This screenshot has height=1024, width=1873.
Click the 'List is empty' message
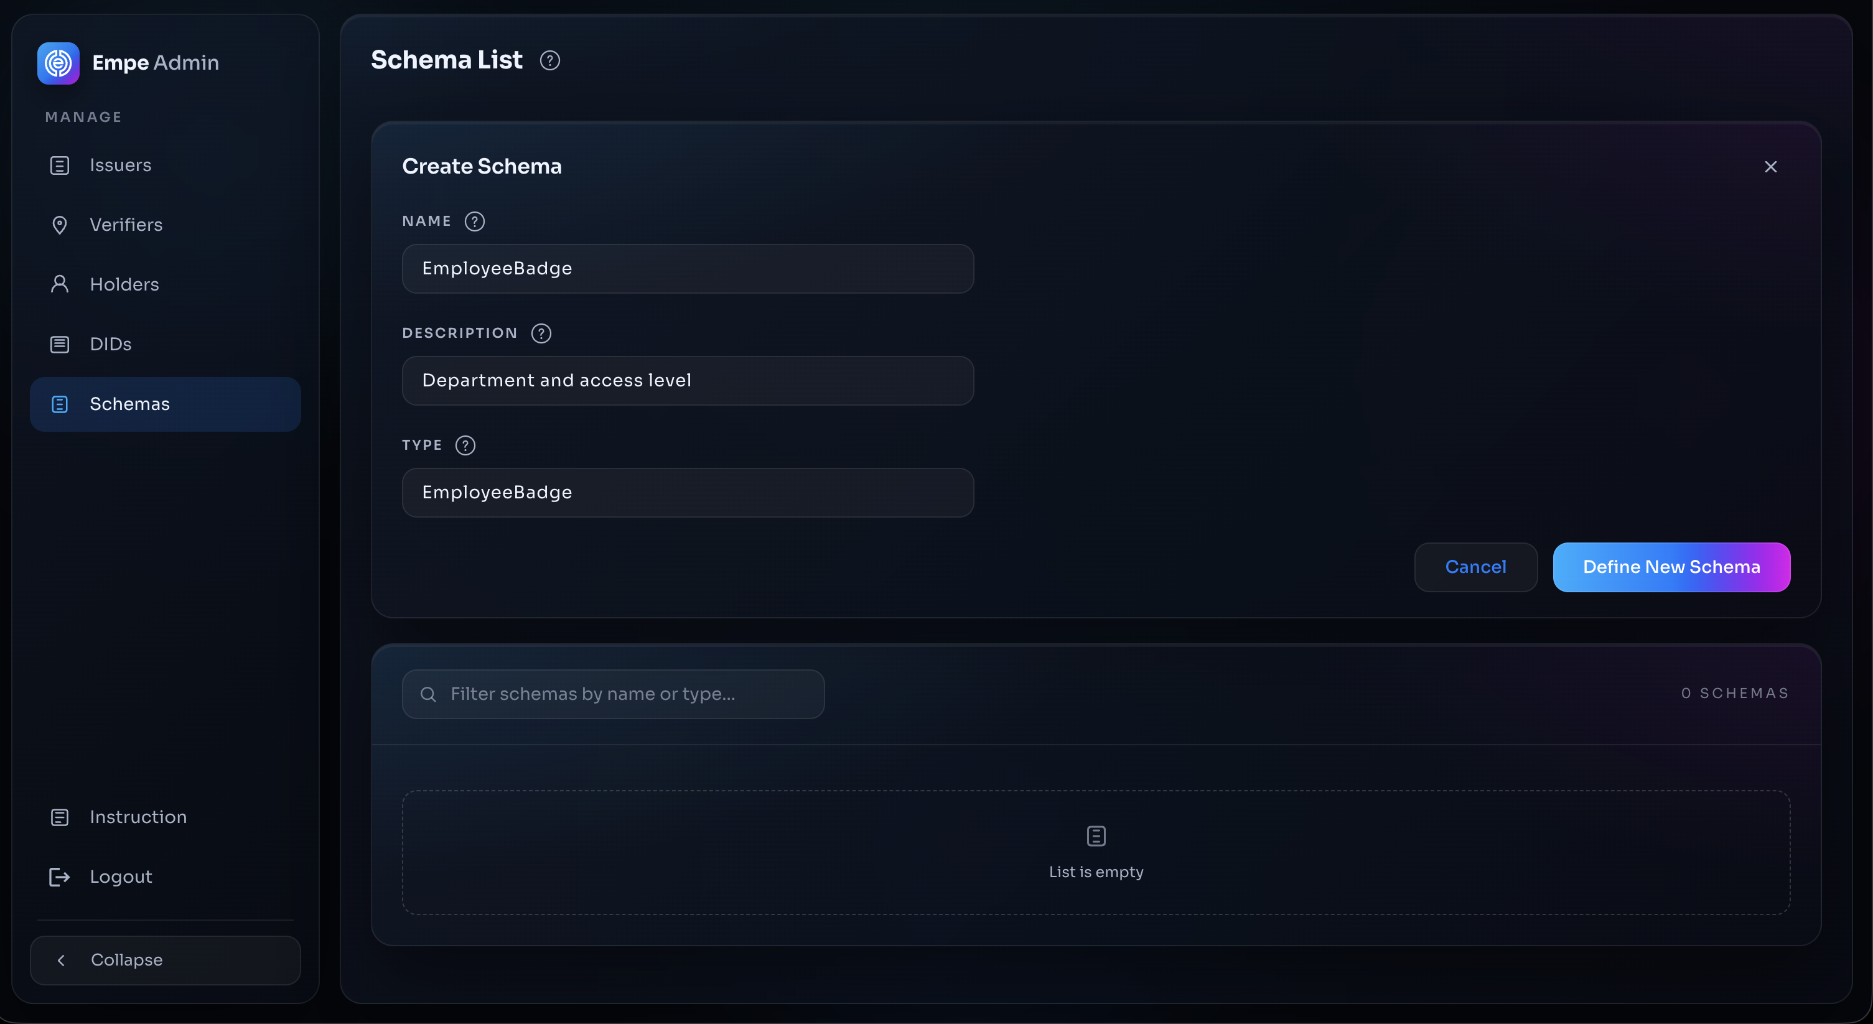tap(1096, 872)
